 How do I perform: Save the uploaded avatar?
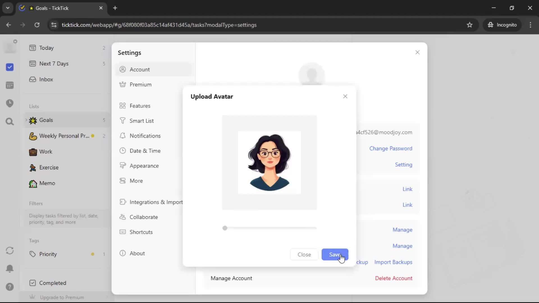click(335, 254)
